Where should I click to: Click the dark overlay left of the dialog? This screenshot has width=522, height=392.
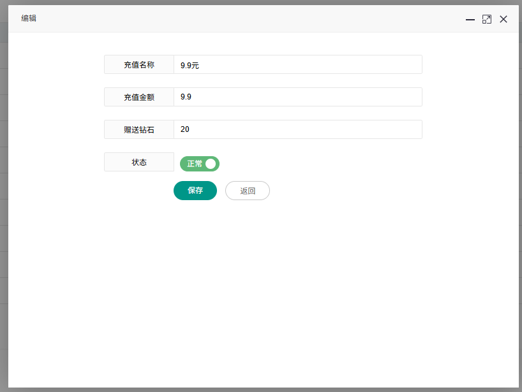[x=3, y=191]
